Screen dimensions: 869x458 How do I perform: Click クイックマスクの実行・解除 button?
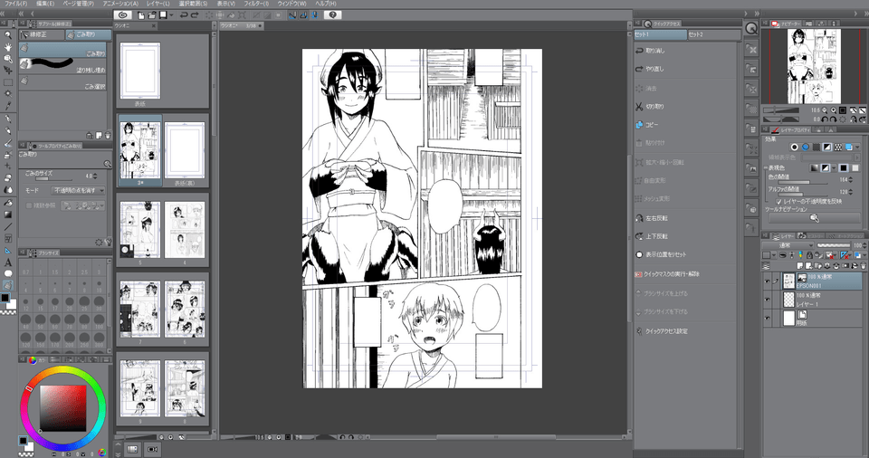674,274
